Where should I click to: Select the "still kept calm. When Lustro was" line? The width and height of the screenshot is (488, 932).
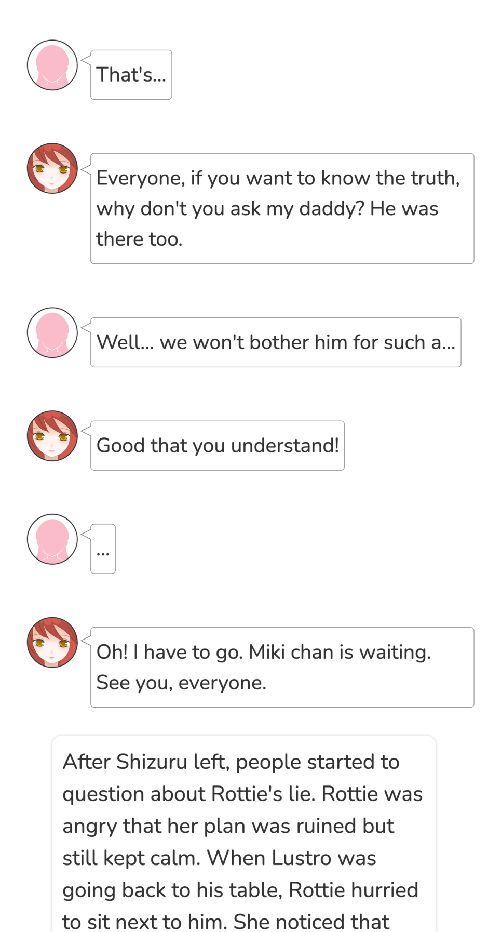click(219, 858)
